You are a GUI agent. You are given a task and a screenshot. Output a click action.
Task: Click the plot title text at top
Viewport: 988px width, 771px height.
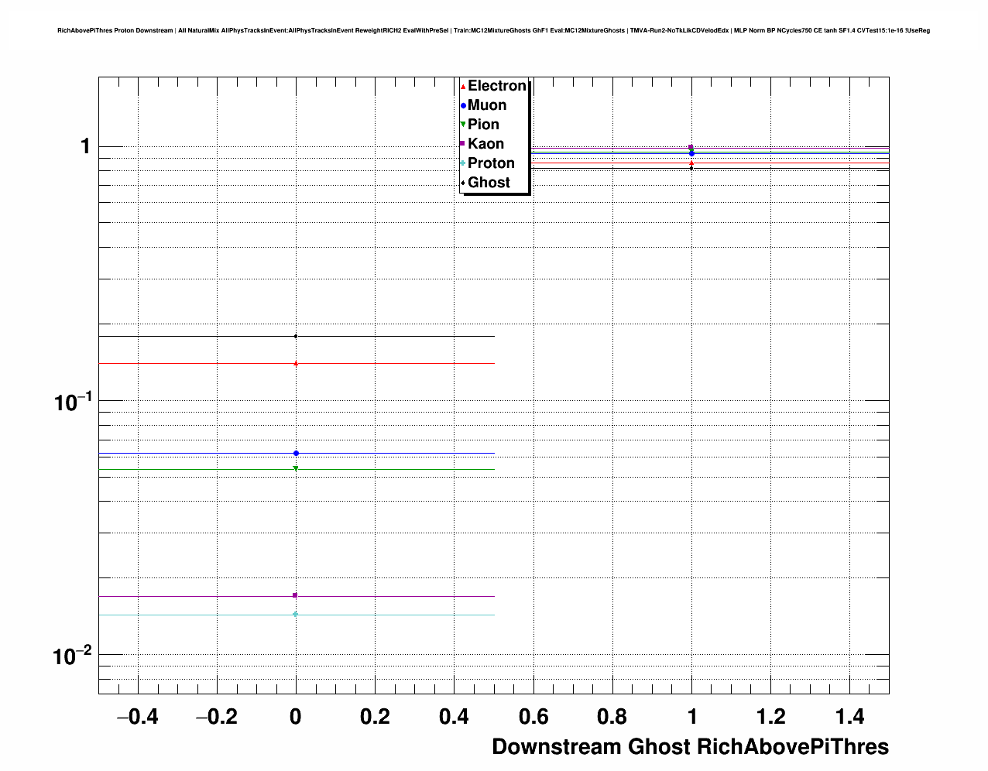[493, 31]
